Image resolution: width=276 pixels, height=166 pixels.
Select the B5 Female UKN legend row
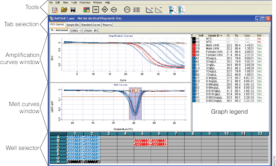228,52
